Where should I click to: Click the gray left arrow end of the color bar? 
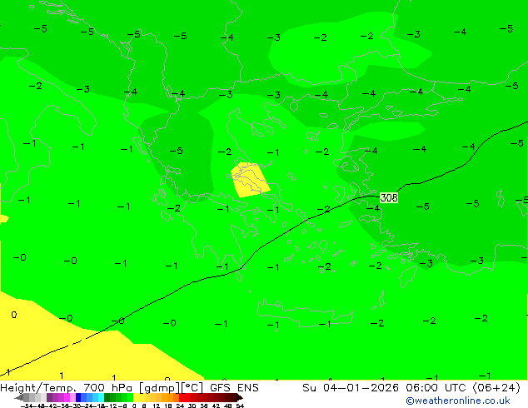(19, 398)
